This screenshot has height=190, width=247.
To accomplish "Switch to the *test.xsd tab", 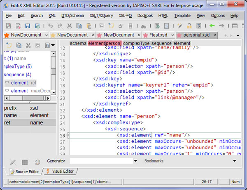I will pos(158,35).
